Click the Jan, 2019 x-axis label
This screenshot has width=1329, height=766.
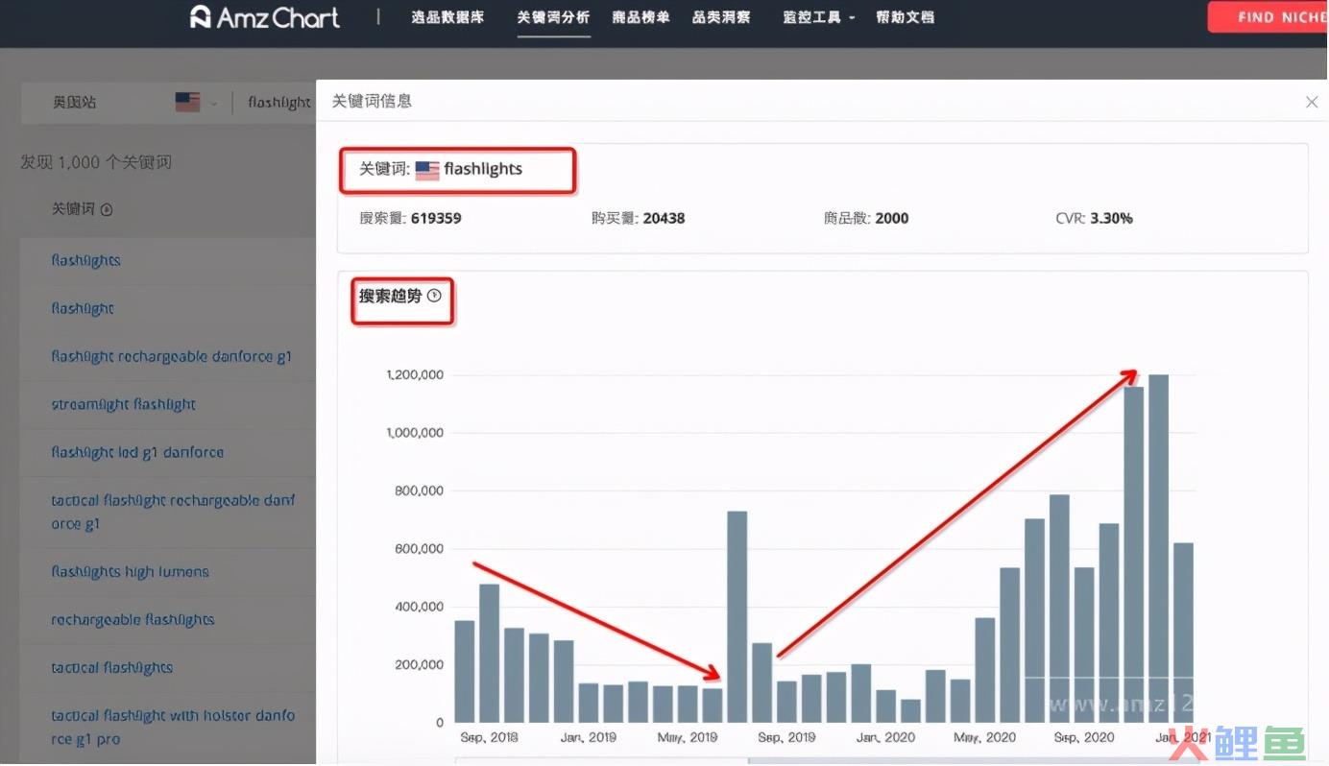(589, 737)
